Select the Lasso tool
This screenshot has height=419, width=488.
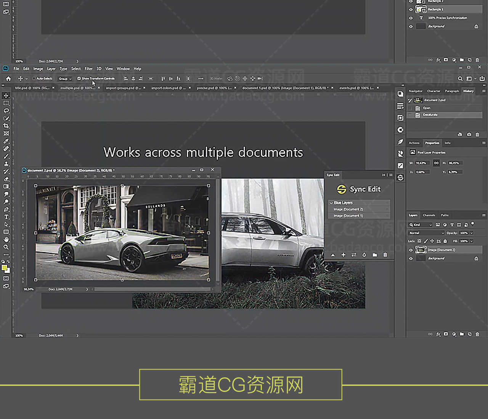pyautogui.click(x=6, y=111)
